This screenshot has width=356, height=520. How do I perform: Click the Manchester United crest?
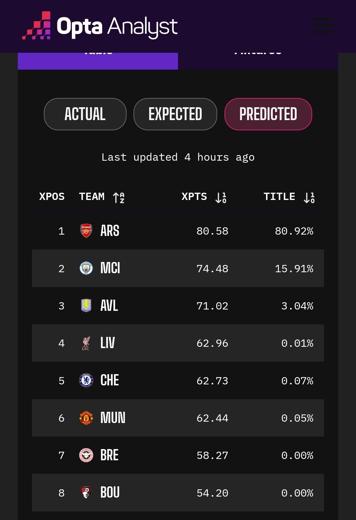point(86,418)
